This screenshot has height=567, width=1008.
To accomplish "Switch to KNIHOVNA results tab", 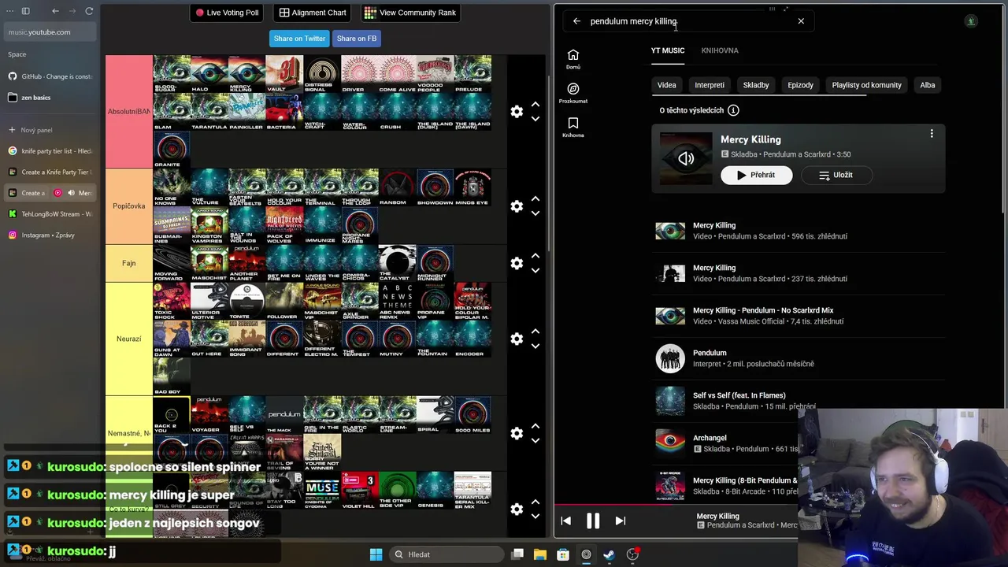I will point(720,50).
